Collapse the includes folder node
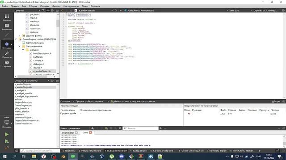This screenshot has width=286, height=160. (23, 50)
